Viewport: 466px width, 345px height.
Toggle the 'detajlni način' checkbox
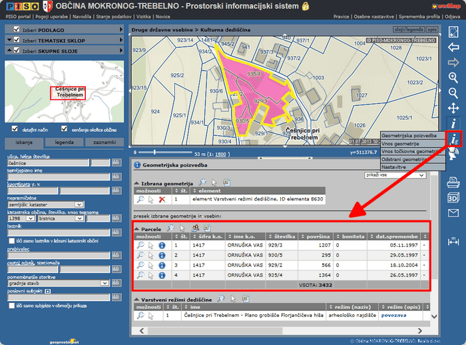click(16, 129)
